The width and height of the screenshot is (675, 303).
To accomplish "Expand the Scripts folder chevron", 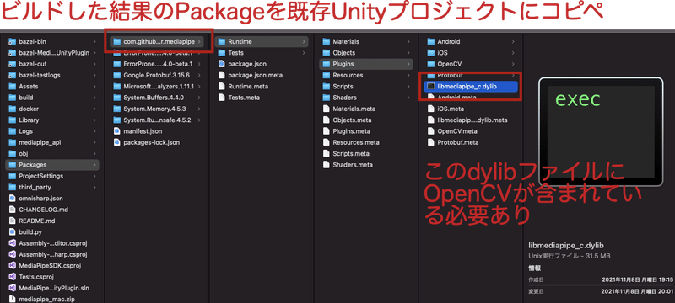I will pyautogui.click(x=408, y=86).
